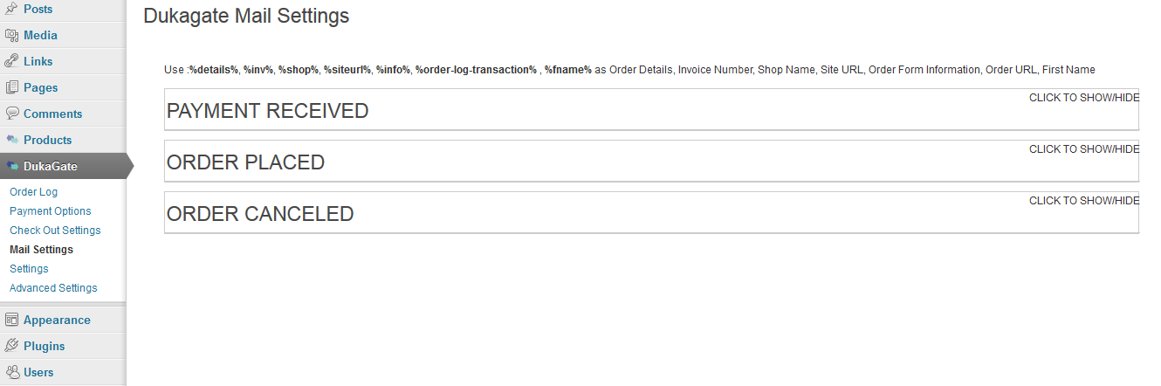Click the Comments speech bubble icon
The width and height of the screenshot is (1161, 386).
12,114
